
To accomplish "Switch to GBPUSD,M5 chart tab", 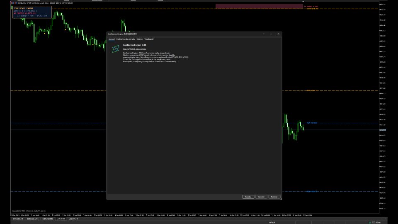I will coord(48,219).
